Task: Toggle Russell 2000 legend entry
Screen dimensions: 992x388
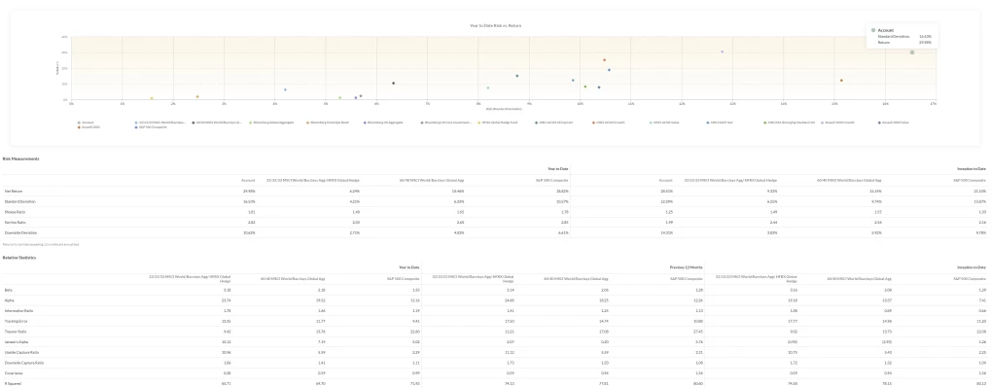Action: [89, 127]
